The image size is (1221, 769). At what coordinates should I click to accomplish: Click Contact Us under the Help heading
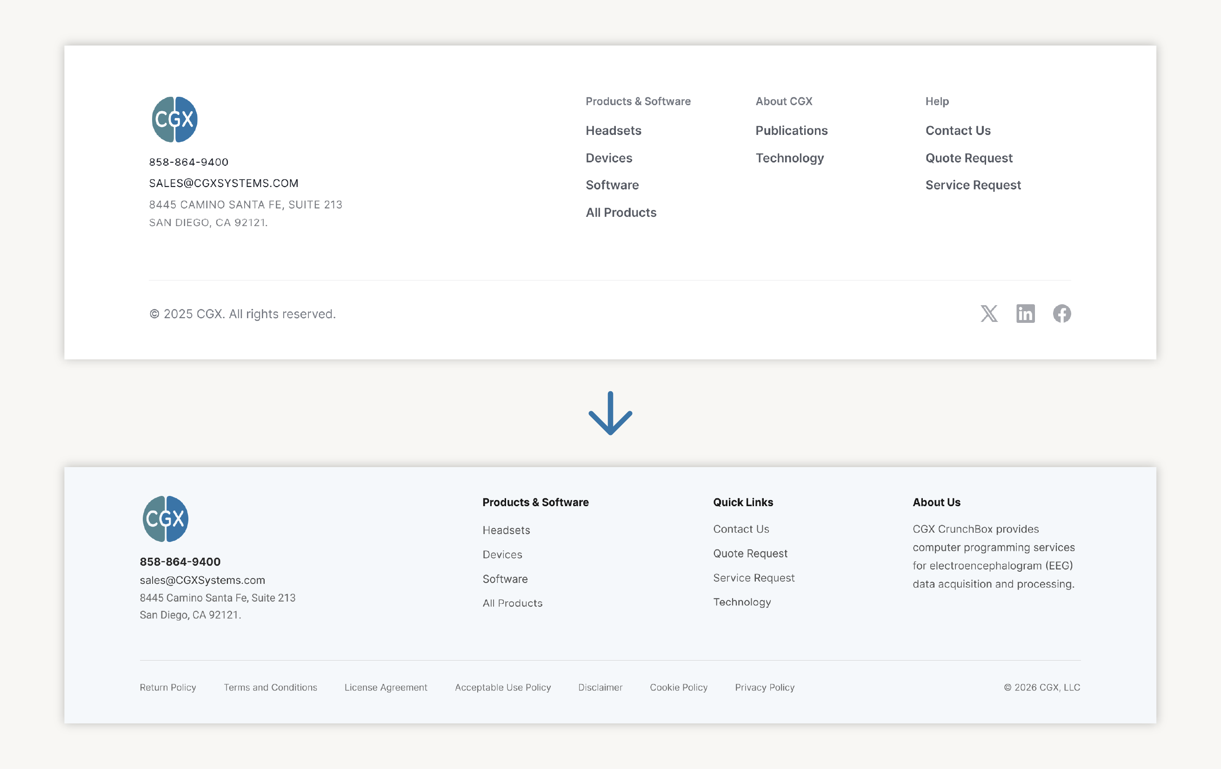pos(958,130)
